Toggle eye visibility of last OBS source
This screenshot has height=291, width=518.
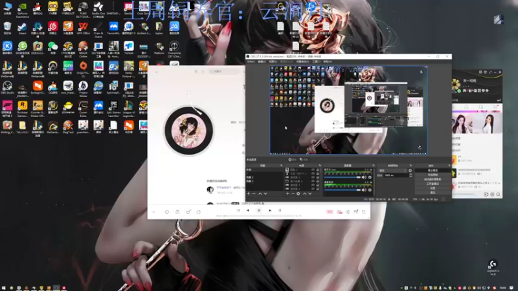point(313,189)
